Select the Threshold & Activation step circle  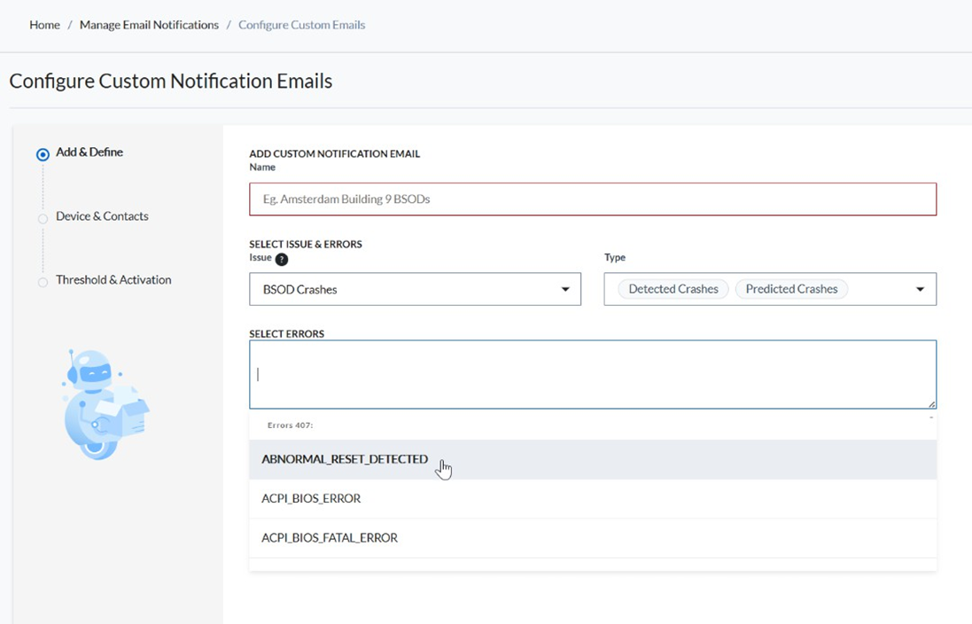(43, 282)
